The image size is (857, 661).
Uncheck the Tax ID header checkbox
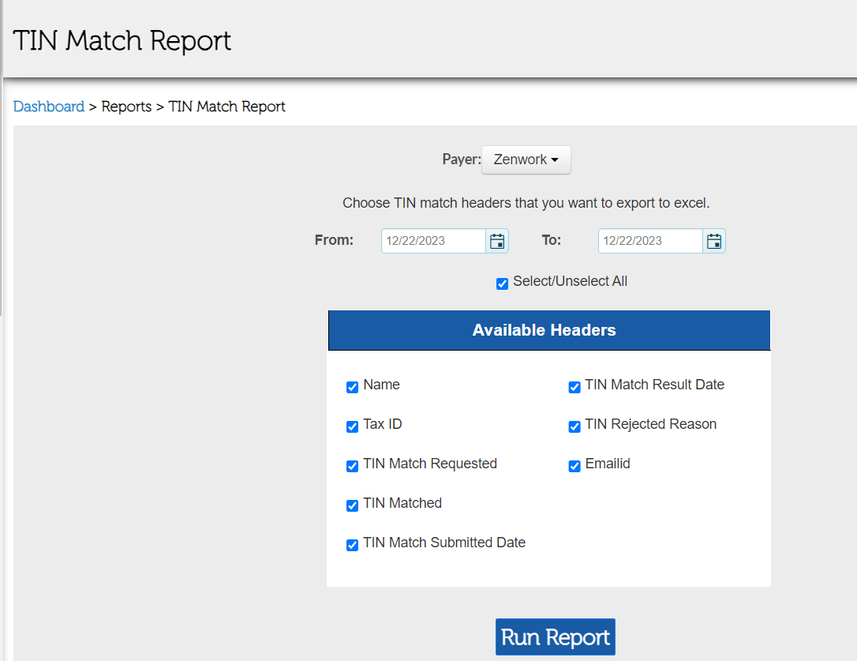tap(353, 426)
